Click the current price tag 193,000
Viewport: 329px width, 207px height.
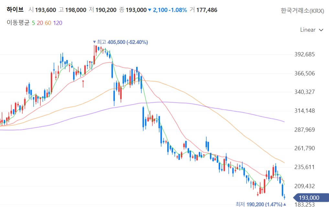tap(311, 198)
